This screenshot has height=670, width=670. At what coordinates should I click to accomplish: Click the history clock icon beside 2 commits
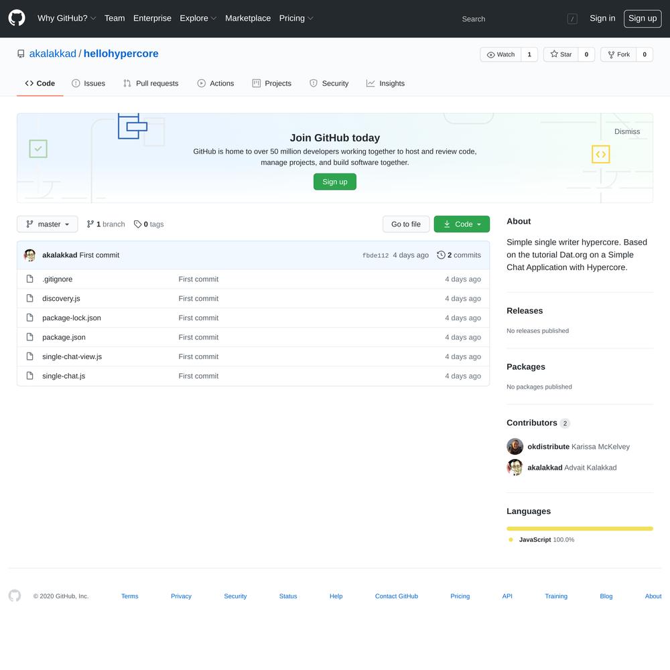tap(441, 255)
